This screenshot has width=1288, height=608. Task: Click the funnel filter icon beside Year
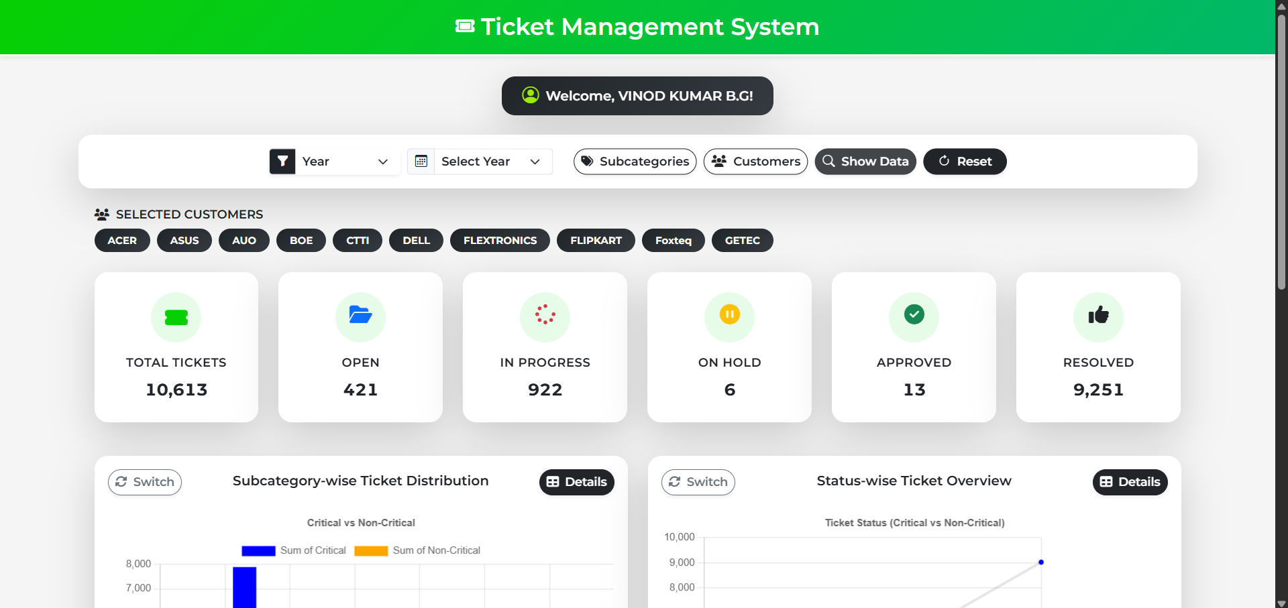point(282,162)
